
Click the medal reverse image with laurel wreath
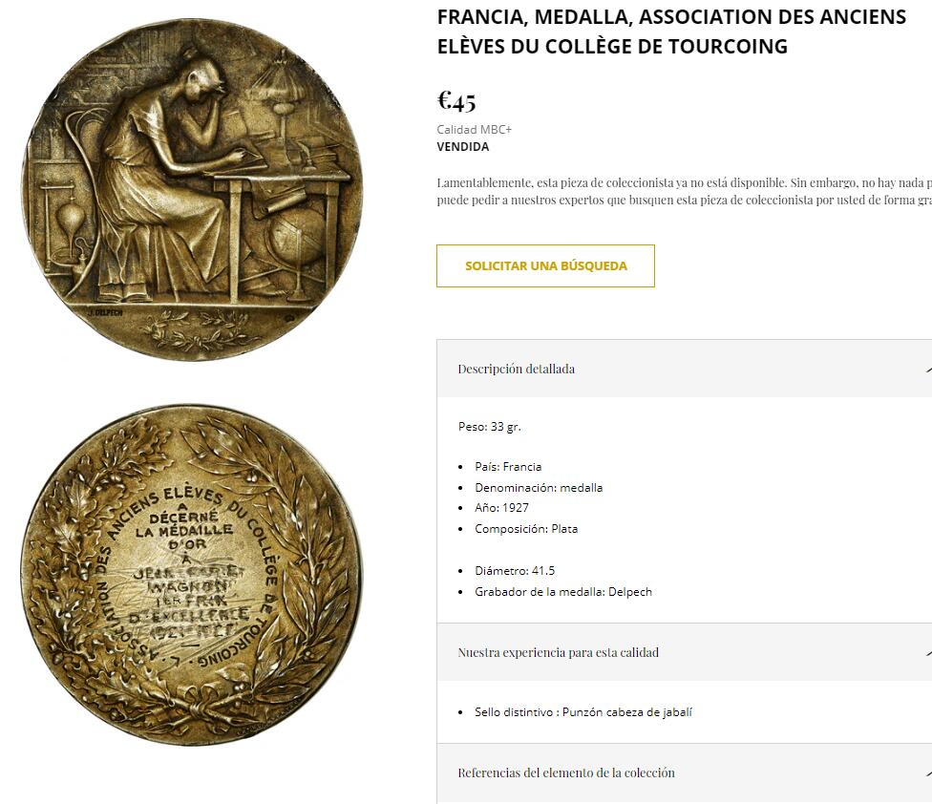click(x=191, y=575)
